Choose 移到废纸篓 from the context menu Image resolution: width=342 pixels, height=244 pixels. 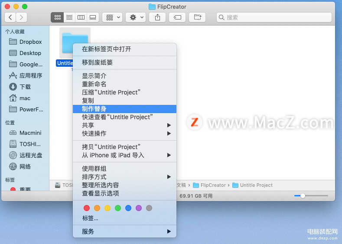pos(124,62)
